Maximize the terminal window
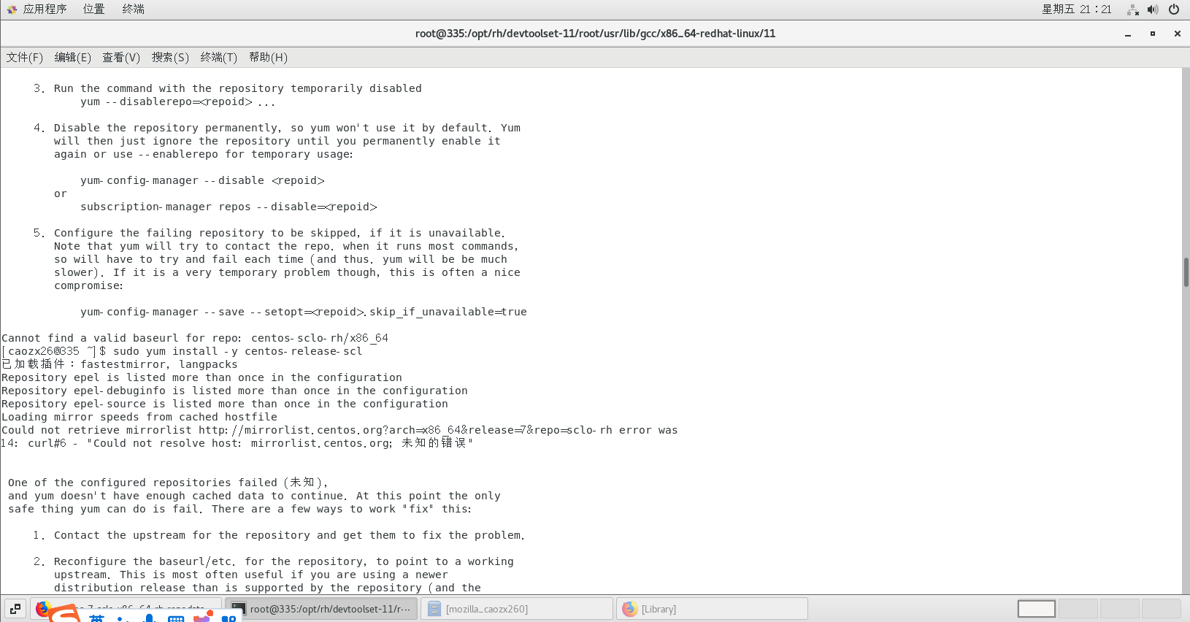This screenshot has width=1190, height=622. pos(1153,34)
